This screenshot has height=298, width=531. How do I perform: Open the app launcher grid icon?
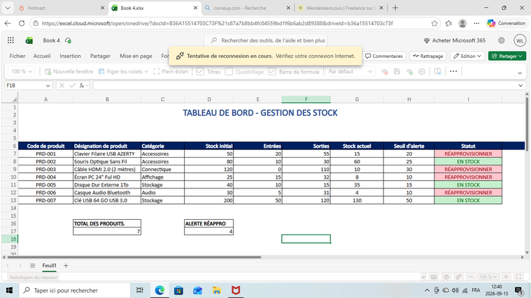point(10,40)
